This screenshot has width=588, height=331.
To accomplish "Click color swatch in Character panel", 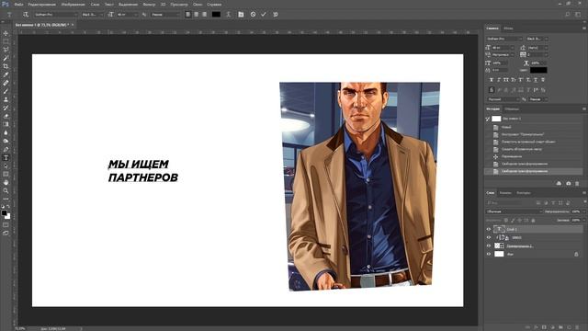I will pos(538,70).
